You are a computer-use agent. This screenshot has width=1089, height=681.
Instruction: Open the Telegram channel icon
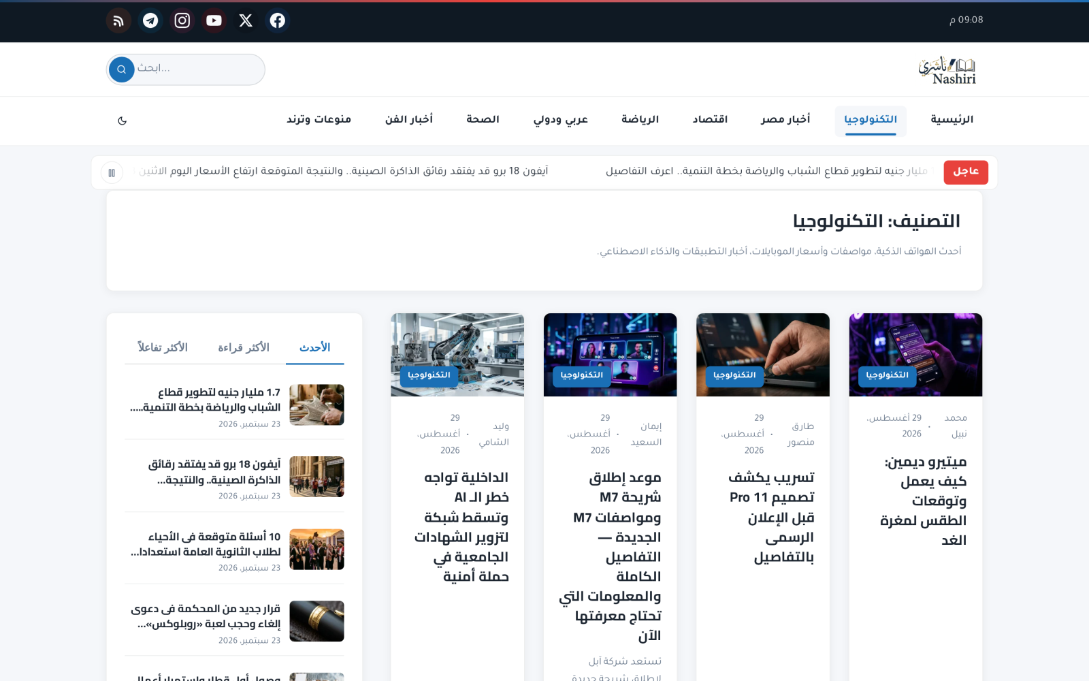click(x=150, y=20)
